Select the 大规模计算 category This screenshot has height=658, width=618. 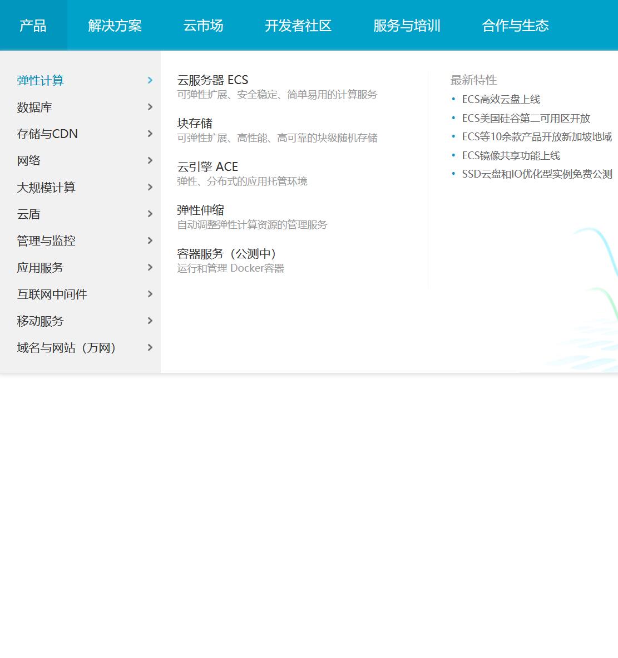[x=46, y=187]
